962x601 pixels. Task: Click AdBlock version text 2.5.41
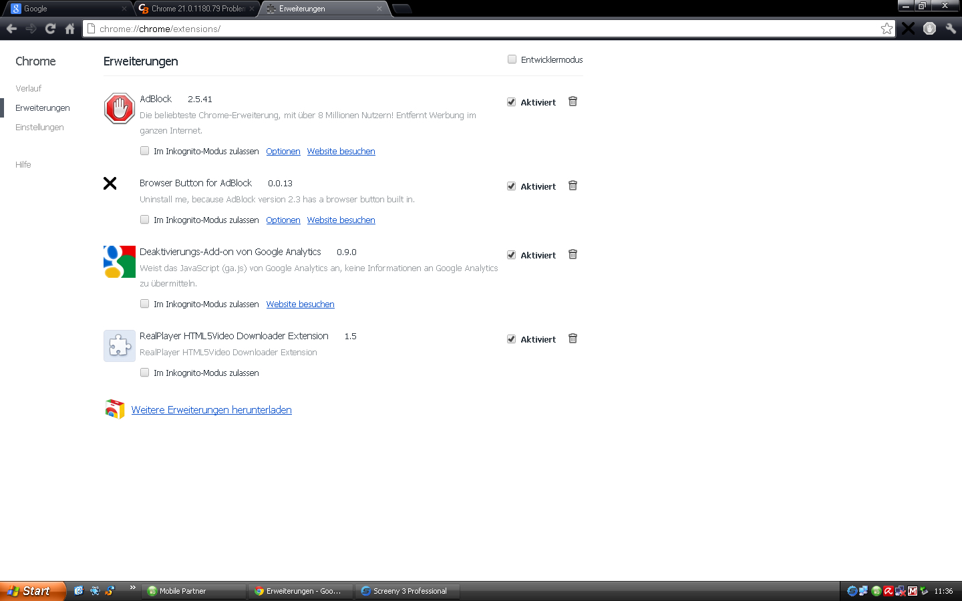tap(200, 99)
